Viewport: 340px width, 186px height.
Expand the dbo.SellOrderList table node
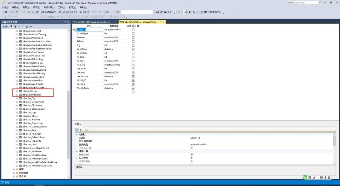point(17,95)
